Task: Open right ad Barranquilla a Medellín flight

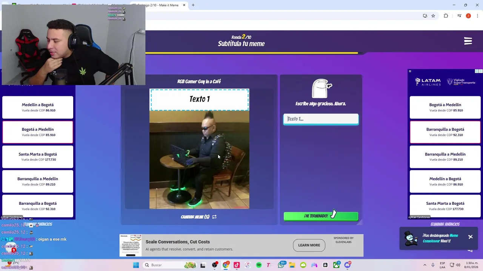Action: point(445,157)
